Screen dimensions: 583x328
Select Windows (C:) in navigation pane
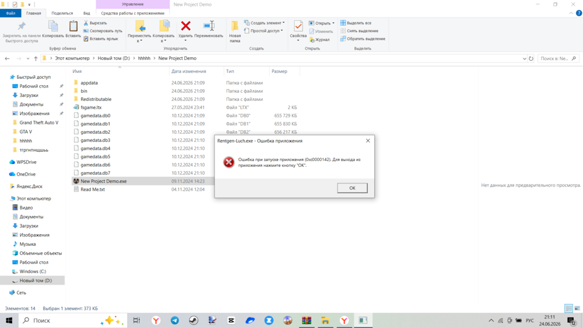click(x=33, y=271)
